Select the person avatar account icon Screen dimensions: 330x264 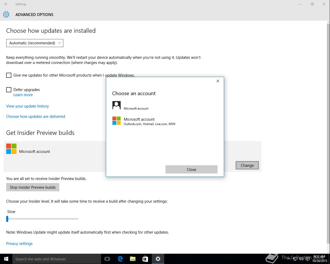point(117,105)
